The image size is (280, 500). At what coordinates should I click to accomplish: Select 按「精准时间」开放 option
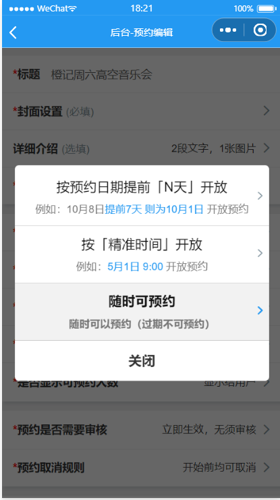click(x=142, y=254)
